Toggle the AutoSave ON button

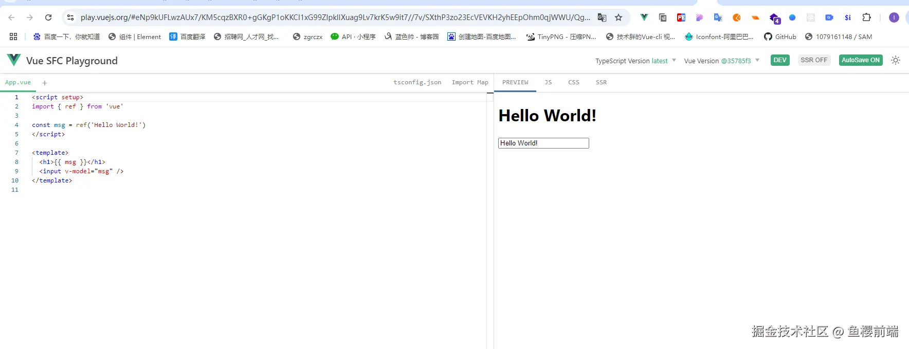point(861,60)
